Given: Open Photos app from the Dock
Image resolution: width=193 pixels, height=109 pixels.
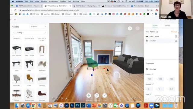Looking at the screenshot, I should pyautogui.click(x=99, y=106).
